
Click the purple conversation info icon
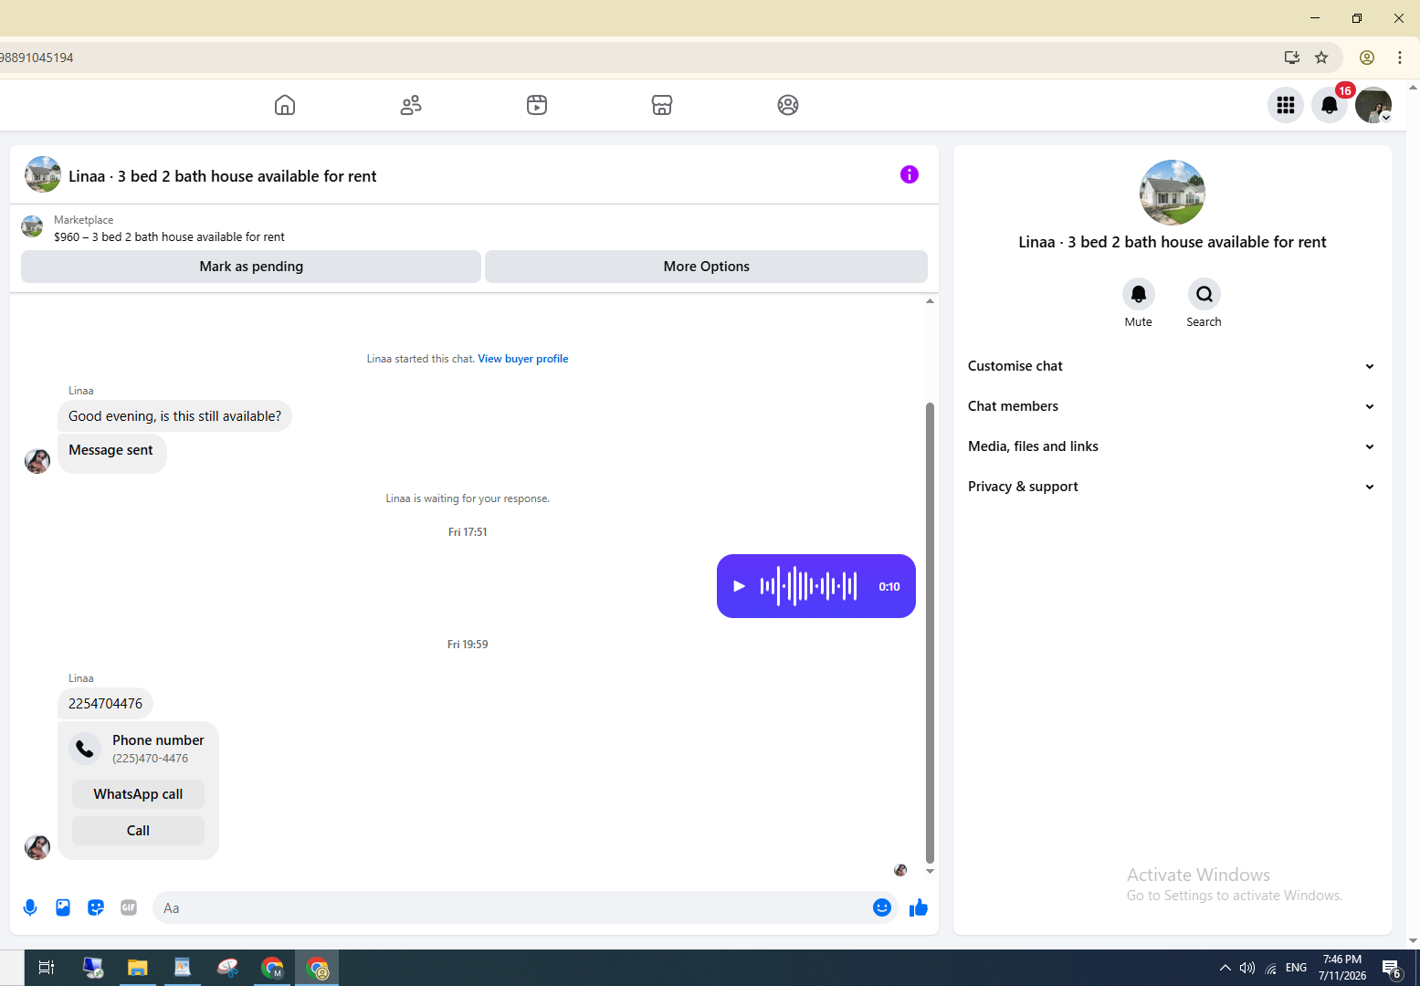point(910,174)
